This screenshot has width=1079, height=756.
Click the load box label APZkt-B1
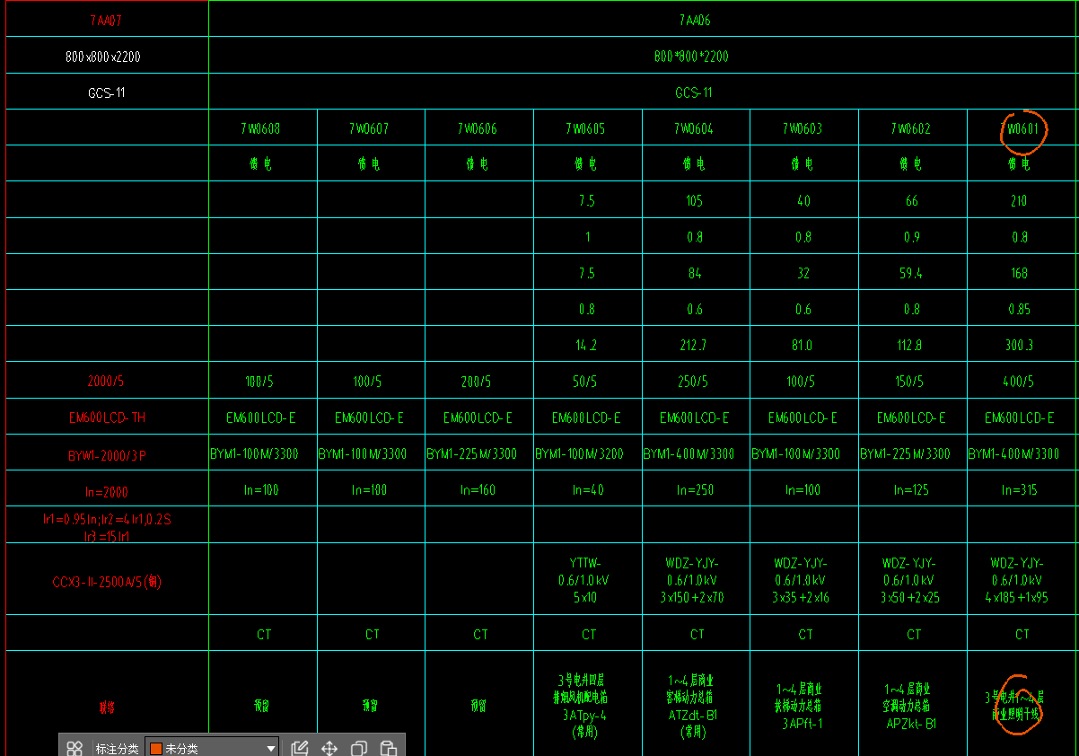910,723
